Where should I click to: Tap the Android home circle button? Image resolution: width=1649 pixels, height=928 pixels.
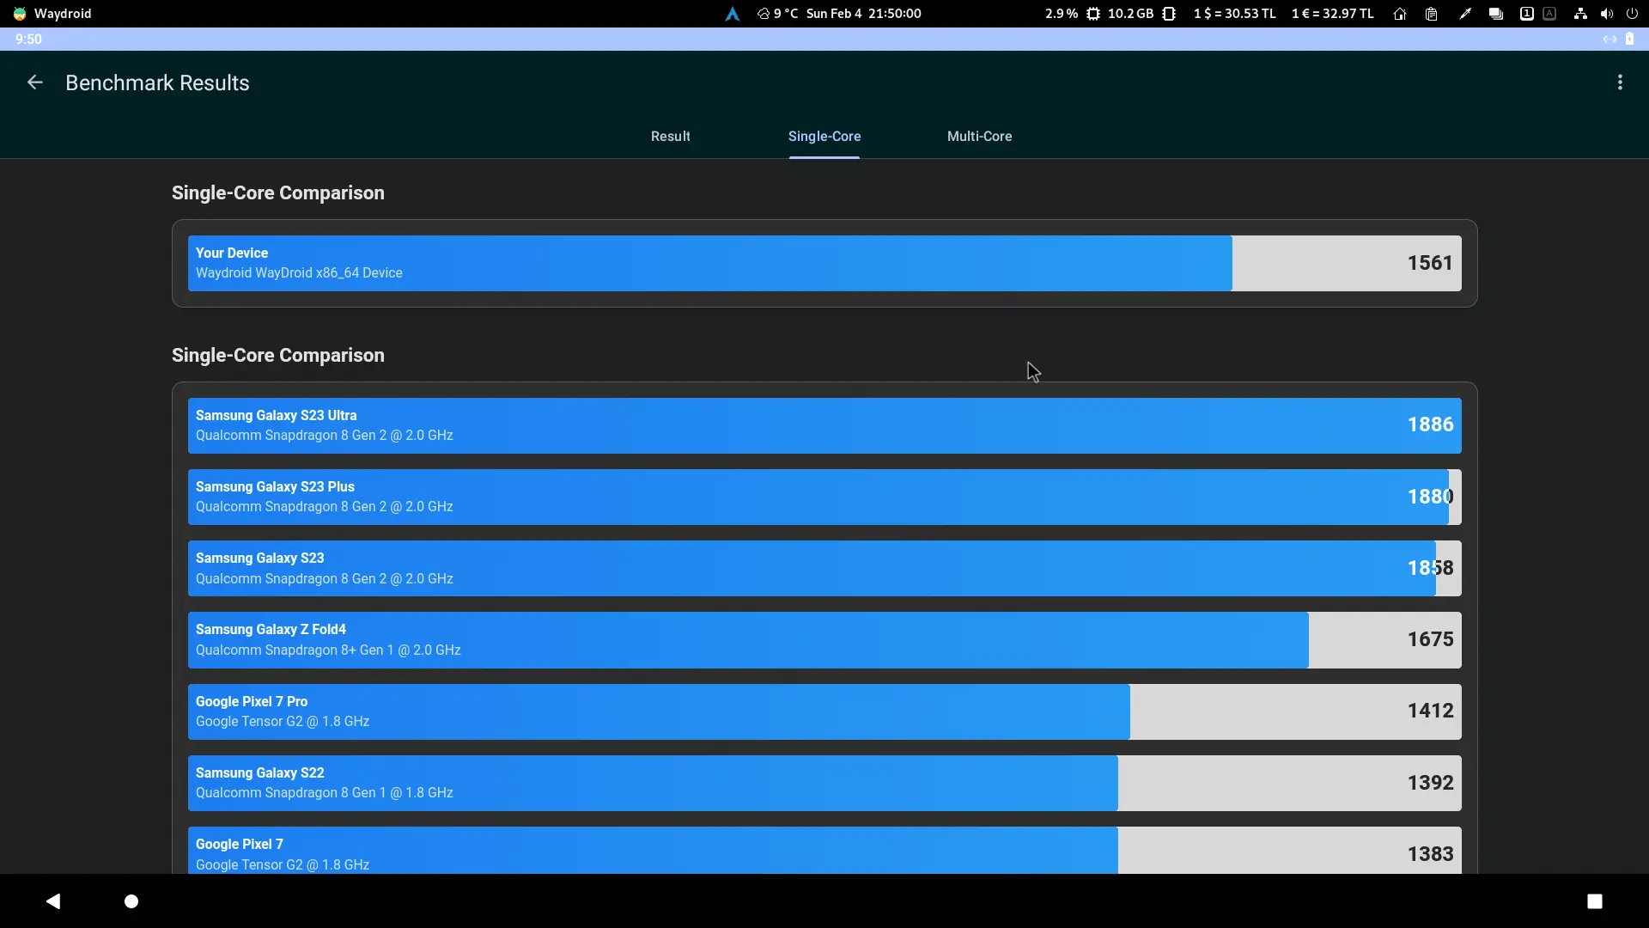(x=131, y=901)
